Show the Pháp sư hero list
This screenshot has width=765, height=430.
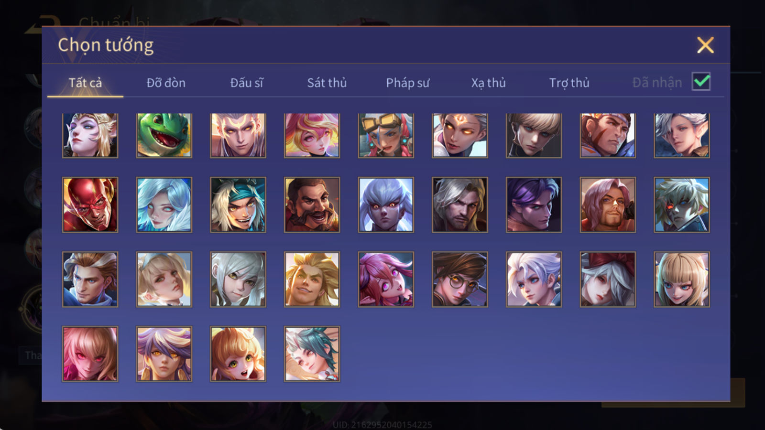click(408, 83)
